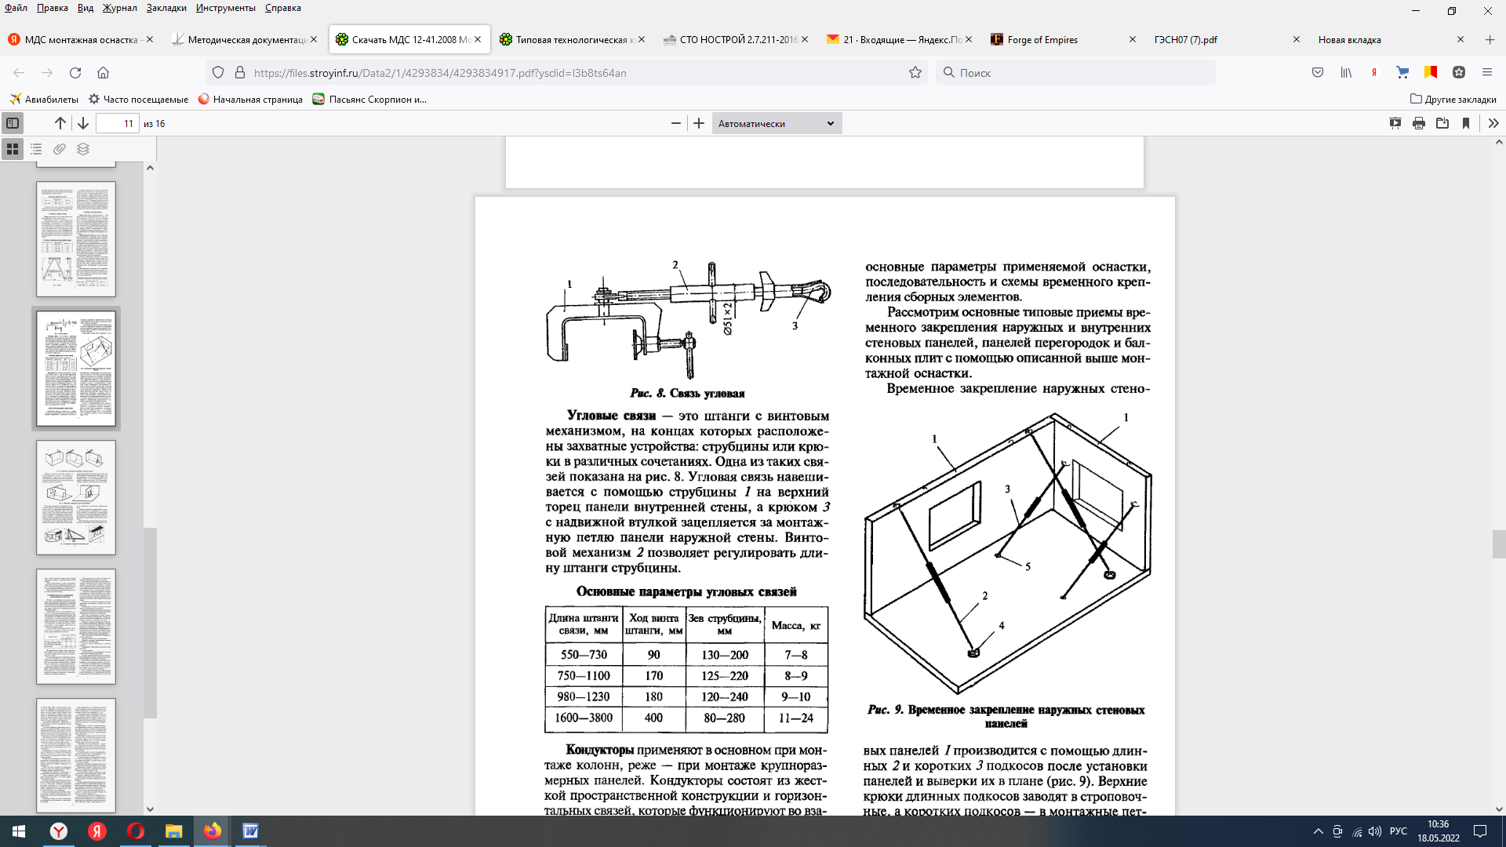
Task: Open the Журнал menu
Action: 119,8
